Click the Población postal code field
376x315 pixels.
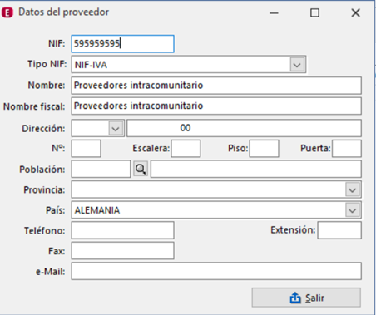101,169
